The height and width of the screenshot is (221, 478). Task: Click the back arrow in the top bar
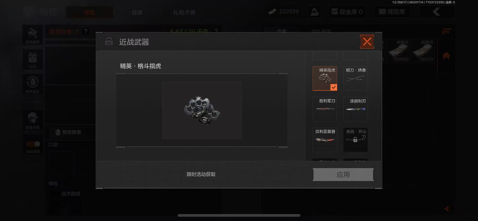pyautogui.click(x=437, y=12)
